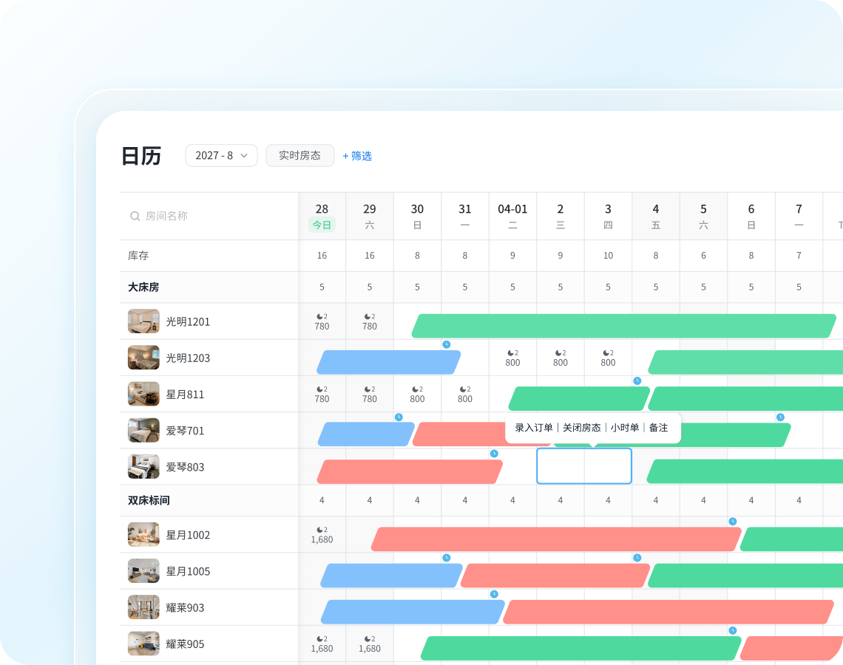Click the 780 price cell for 光明1201 on 29

[370, 321]
